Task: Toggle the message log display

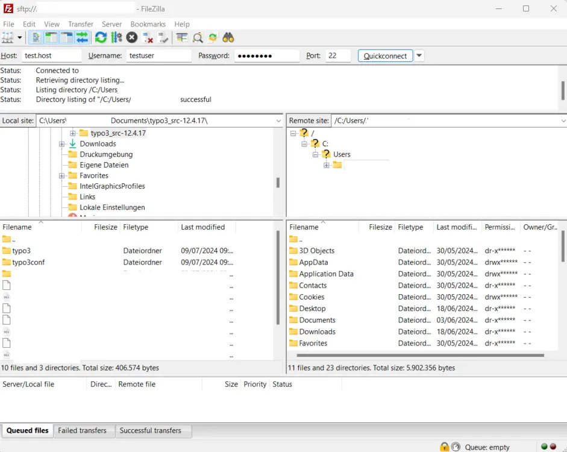Action: 37,37
